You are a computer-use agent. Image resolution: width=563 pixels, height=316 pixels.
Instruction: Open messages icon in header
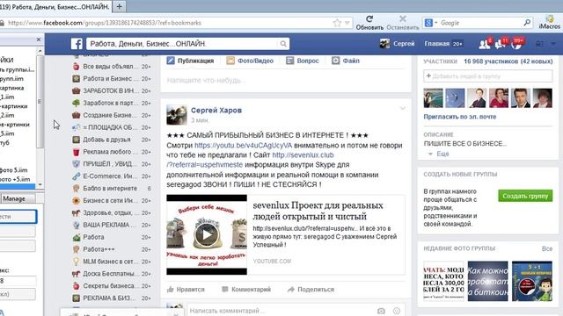click(501, 44)
